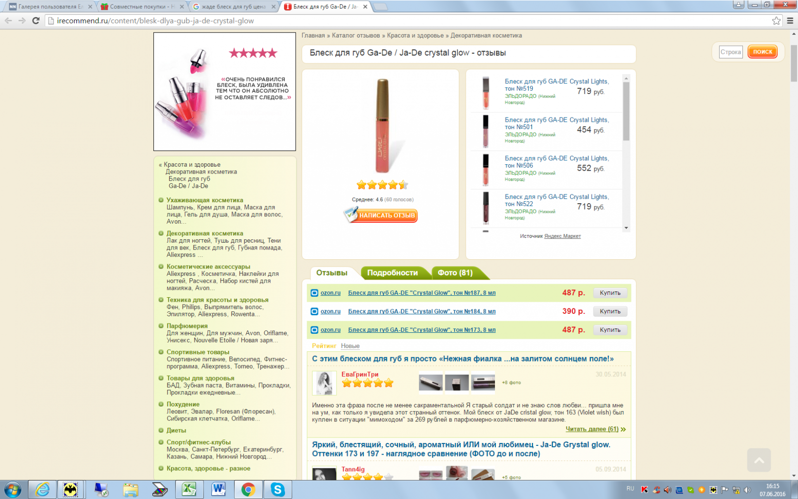The height and width of the screenshot is (499, 798).
Task: Click the product star rating
Action: coord(382,185)
